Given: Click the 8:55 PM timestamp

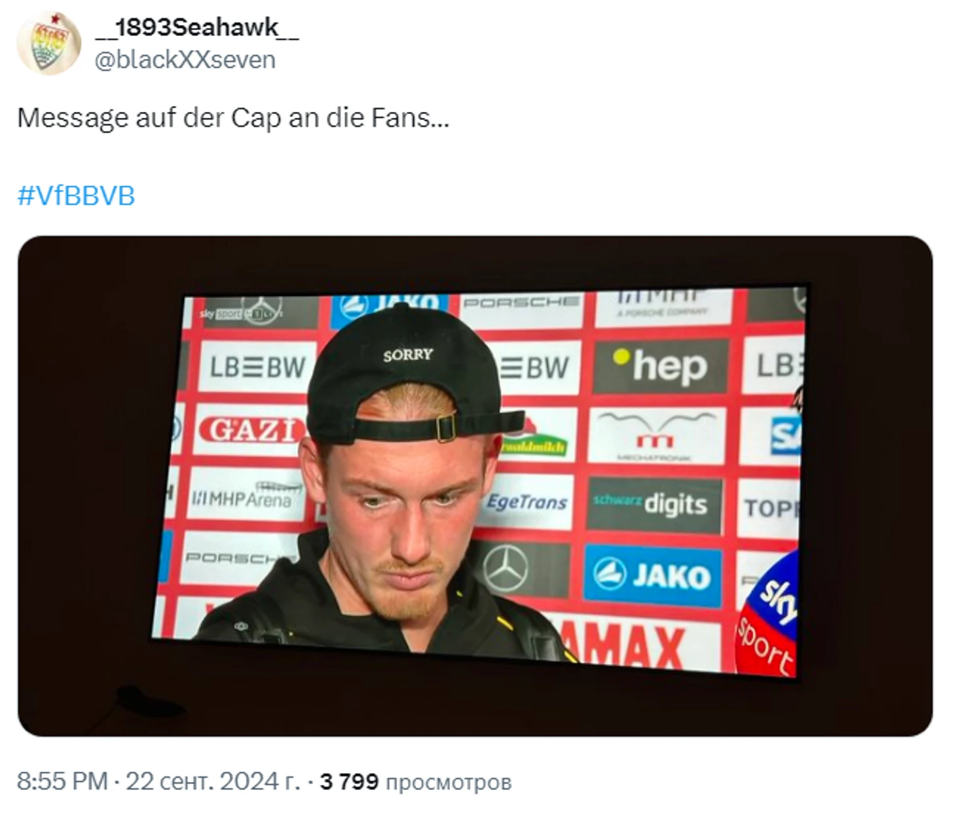Looking at the screenshot, I should tap(62, 781).
